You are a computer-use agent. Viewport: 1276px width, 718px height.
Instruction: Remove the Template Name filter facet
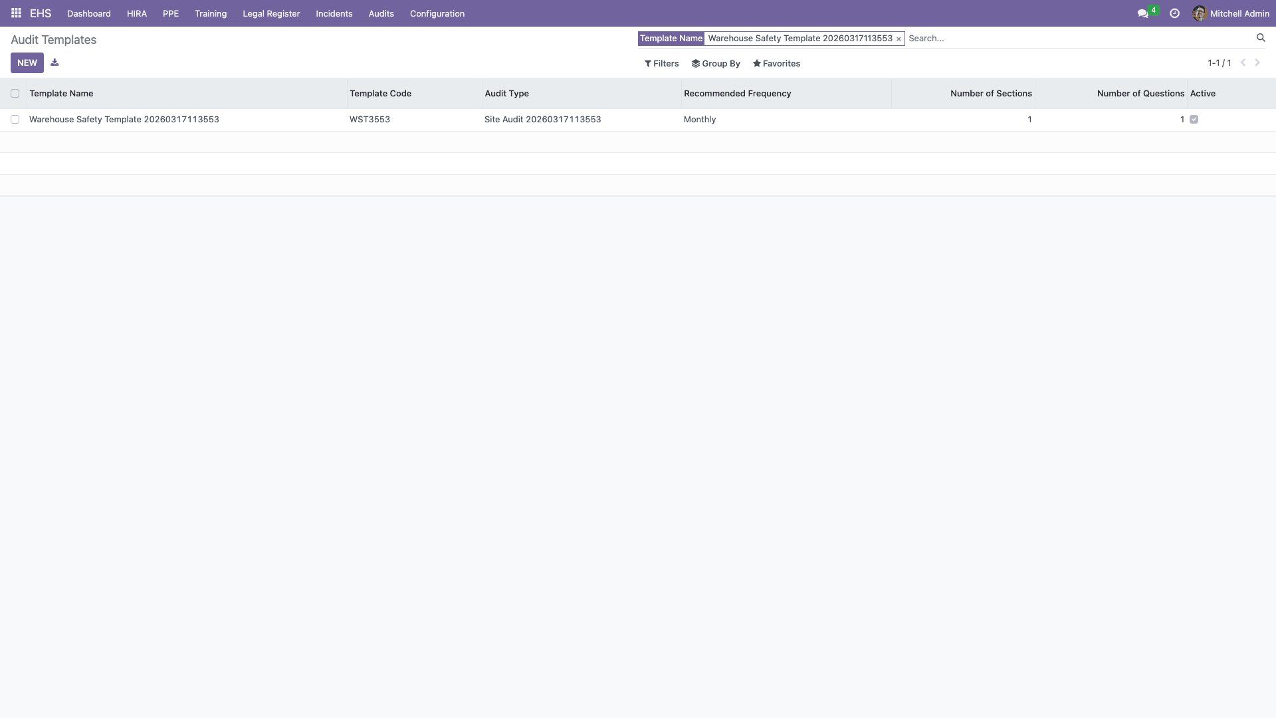click(899, 38)
